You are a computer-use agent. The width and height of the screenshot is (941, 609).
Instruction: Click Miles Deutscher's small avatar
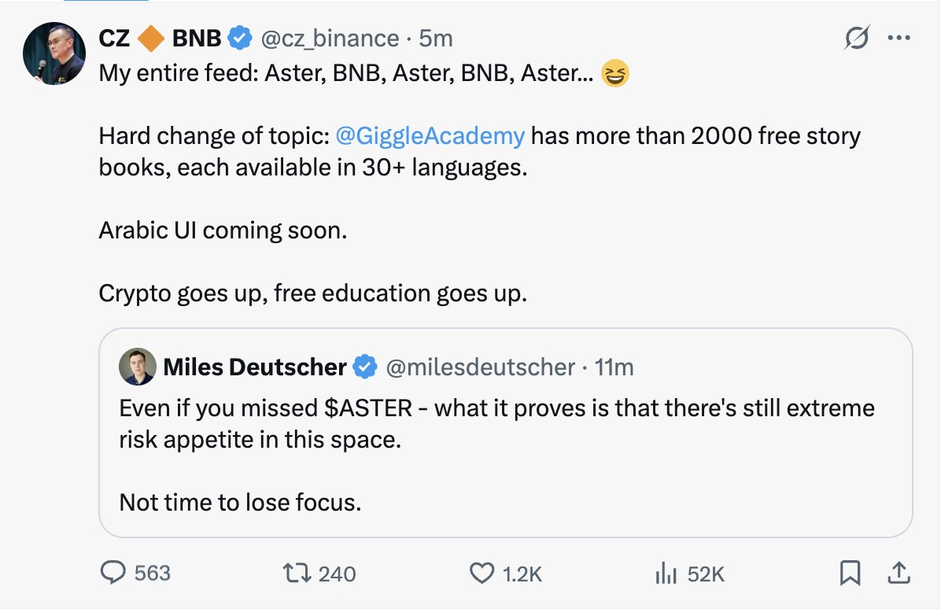(x=137, y=367)
